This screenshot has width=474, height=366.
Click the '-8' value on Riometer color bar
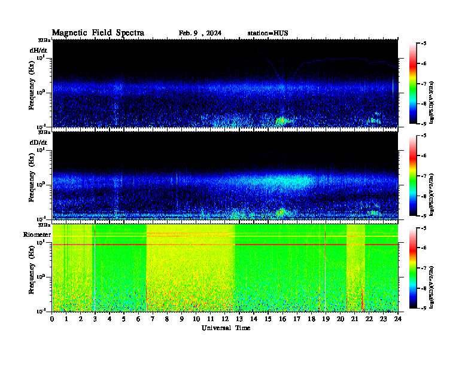(424, 288)
